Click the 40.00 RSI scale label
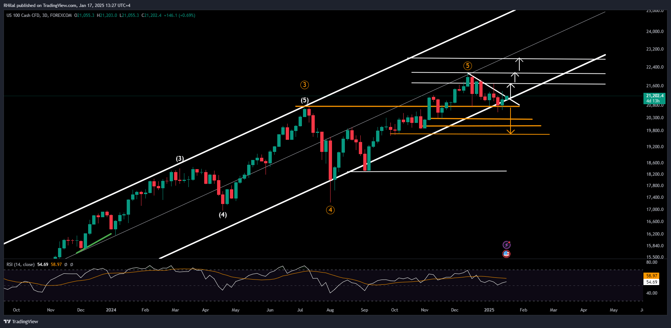 coord(652,293)
